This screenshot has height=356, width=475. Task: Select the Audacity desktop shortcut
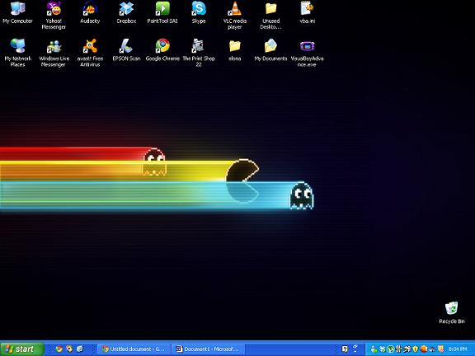90,12
